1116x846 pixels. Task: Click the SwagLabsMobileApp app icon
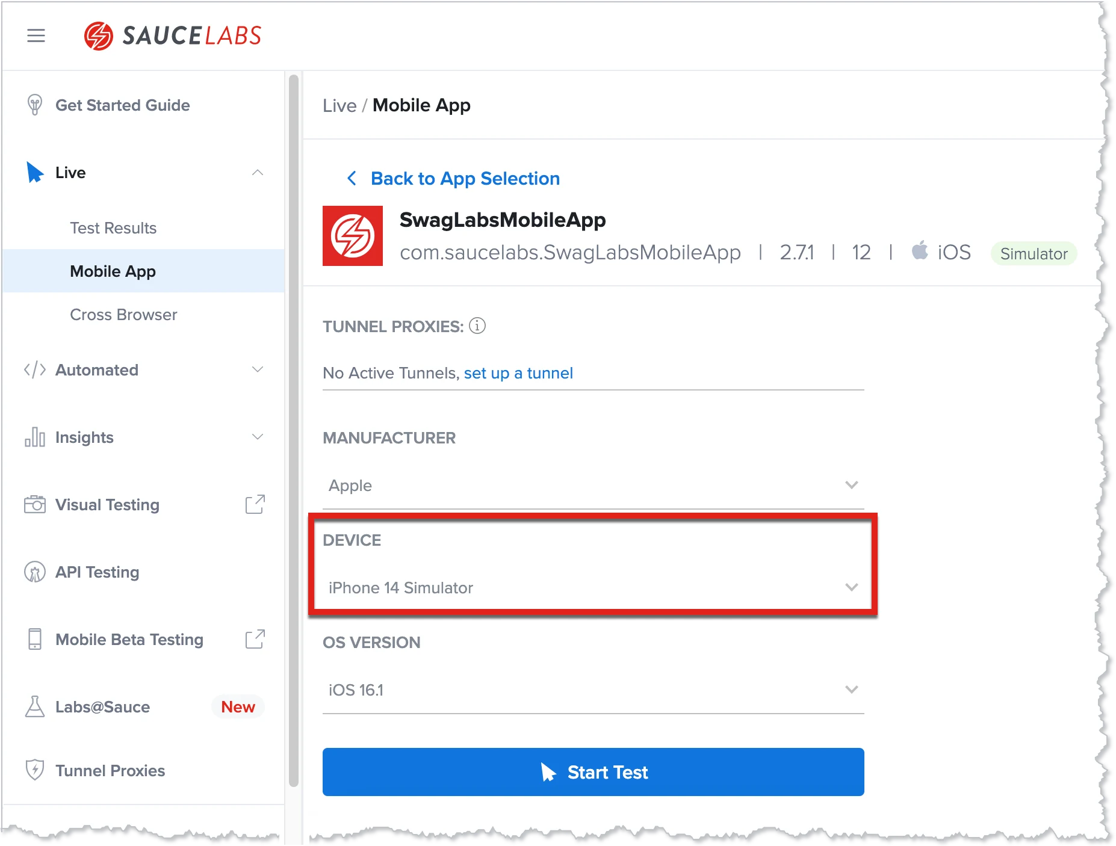353,236
